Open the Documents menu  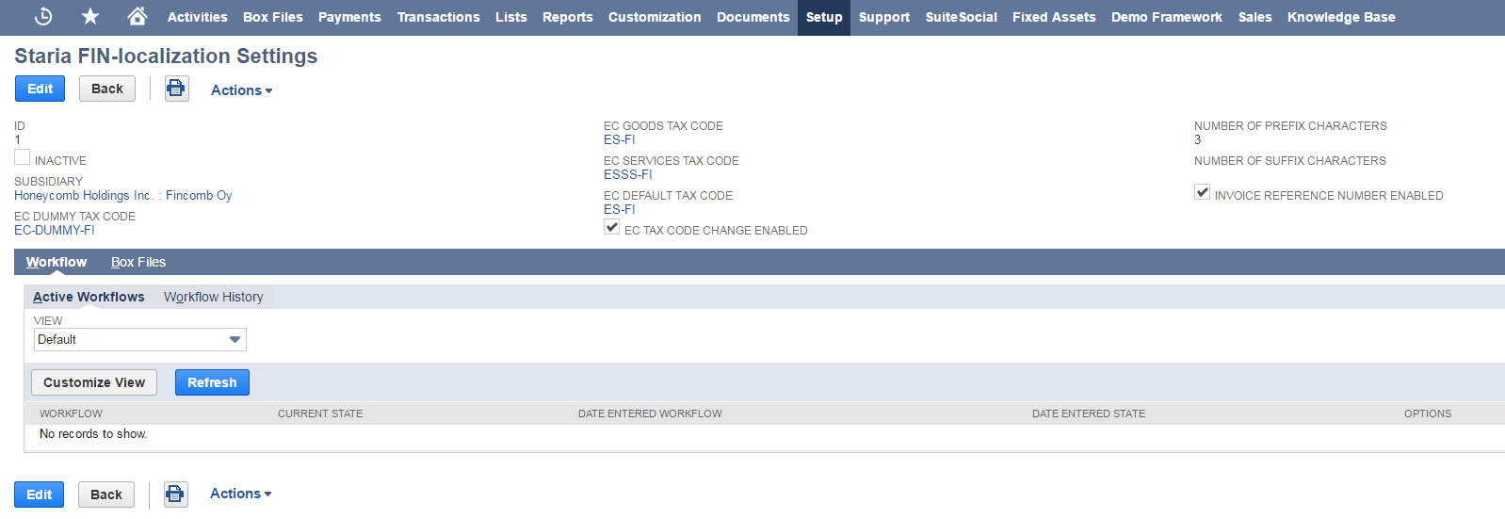click(x=753, y=17)
